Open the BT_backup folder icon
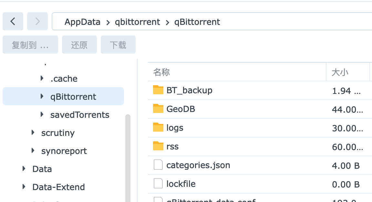Viewport: 372px width, 202px height. click(x=158, y=90)
